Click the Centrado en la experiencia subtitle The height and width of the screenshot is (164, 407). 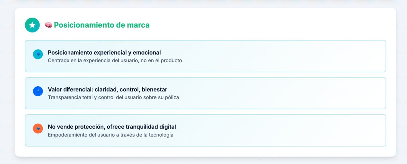[x=115, y=61]
